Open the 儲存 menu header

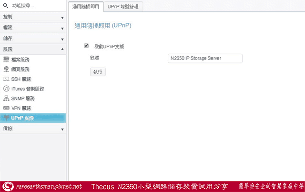[x=33, y=39]
